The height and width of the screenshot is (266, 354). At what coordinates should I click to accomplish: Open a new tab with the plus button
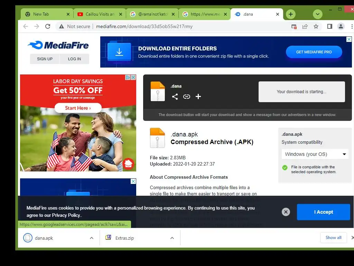(291, 14)
